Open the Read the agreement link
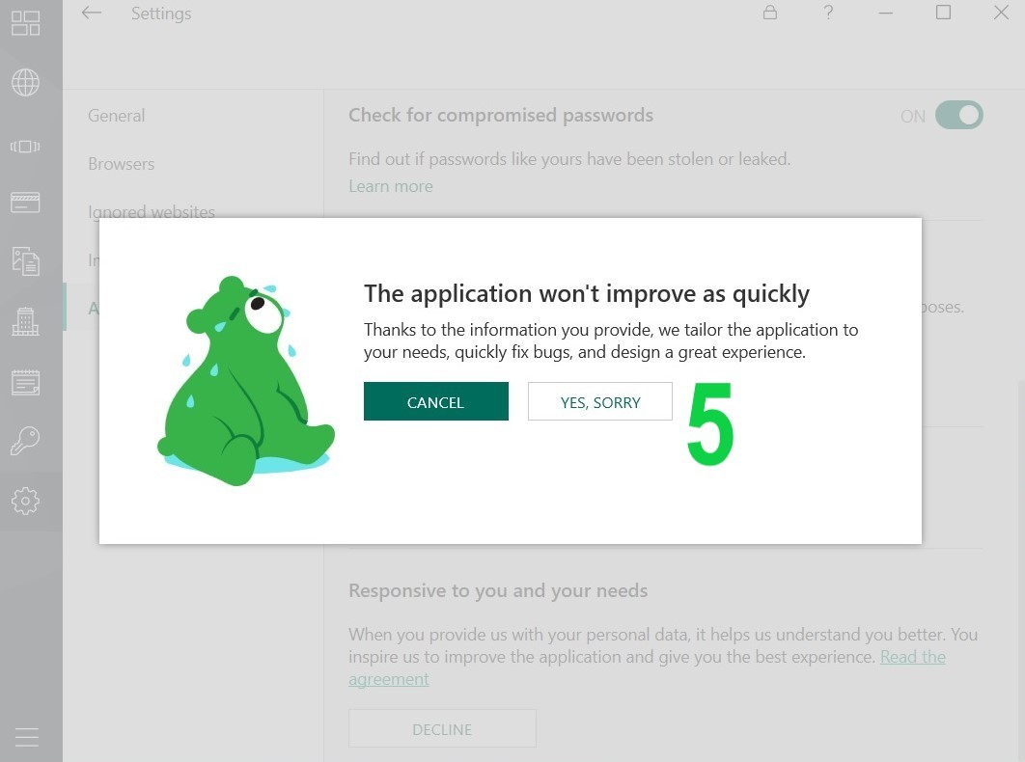 [912, 657]
